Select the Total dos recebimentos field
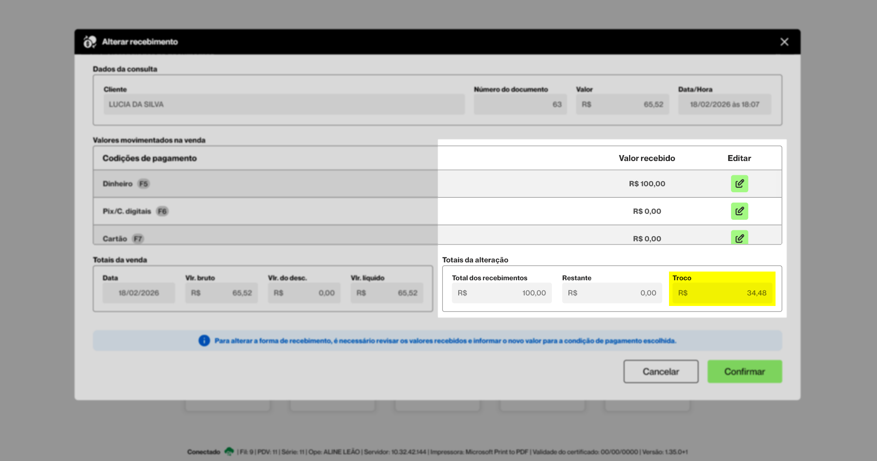 [501, 293]
